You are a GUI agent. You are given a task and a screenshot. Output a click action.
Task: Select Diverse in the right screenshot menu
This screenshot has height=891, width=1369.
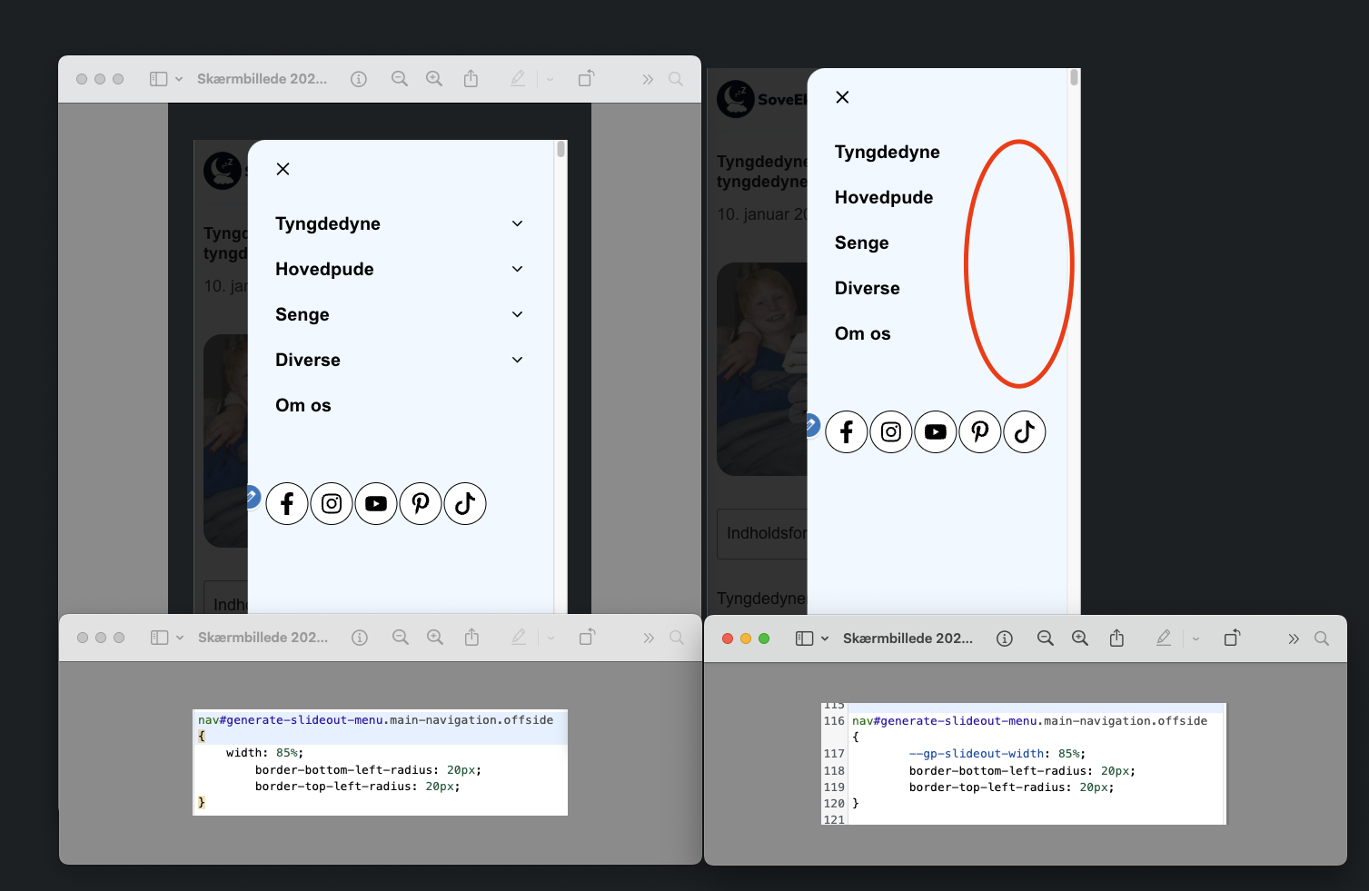(868, 288)
